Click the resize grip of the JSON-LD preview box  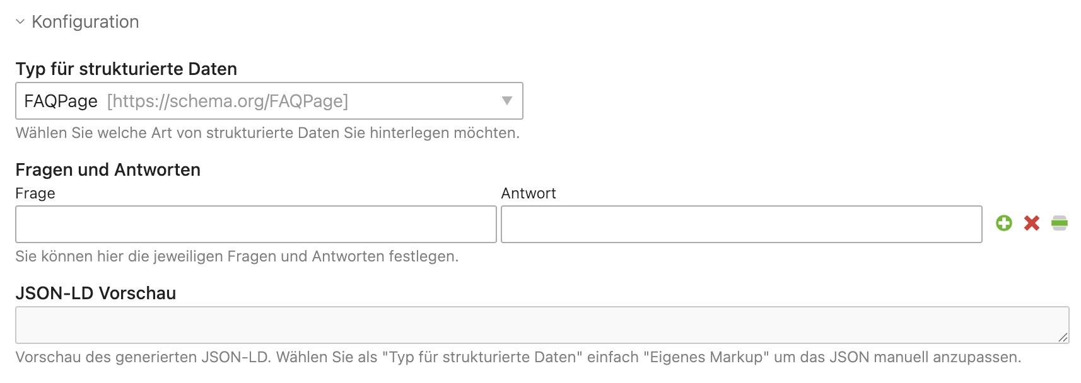pyautogui.click(x=1063, y=338)
